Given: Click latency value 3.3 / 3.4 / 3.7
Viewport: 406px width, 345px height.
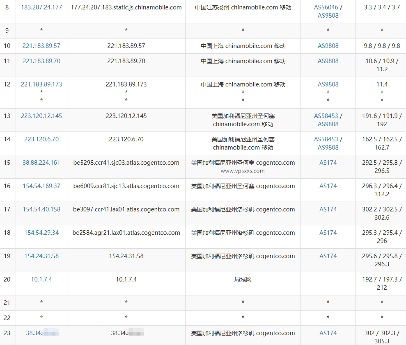Looking at the screenshot, I should (x=382, y=7).
